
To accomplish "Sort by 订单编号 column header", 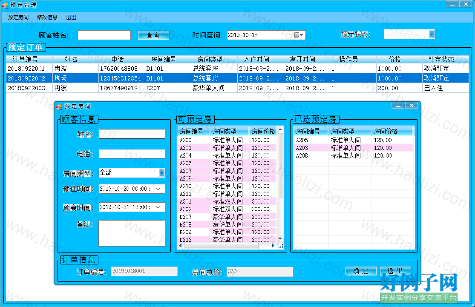I will pos(29,59).
